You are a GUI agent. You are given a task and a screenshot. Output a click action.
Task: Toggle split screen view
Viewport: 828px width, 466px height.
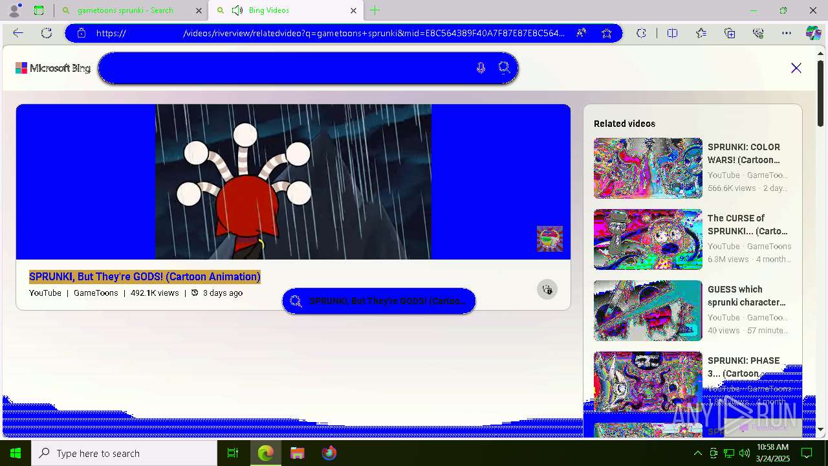pyautogui.click(x=672, y=33)
